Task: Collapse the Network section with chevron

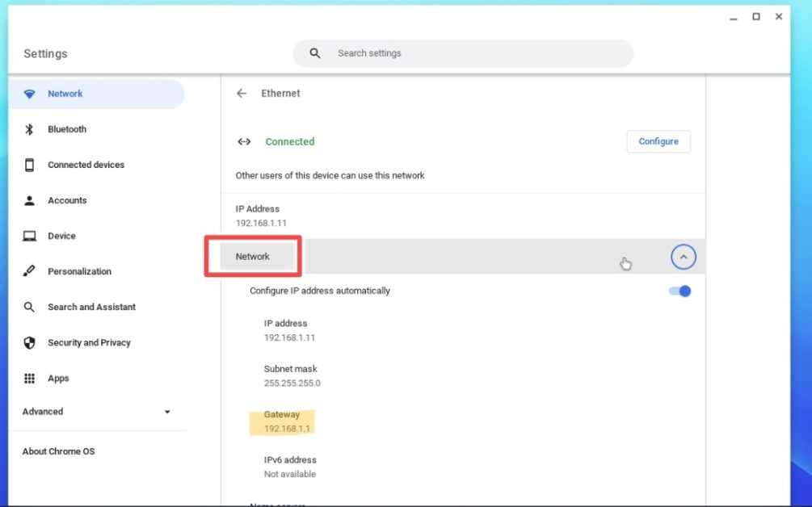Action: click(x=683, y=257)
